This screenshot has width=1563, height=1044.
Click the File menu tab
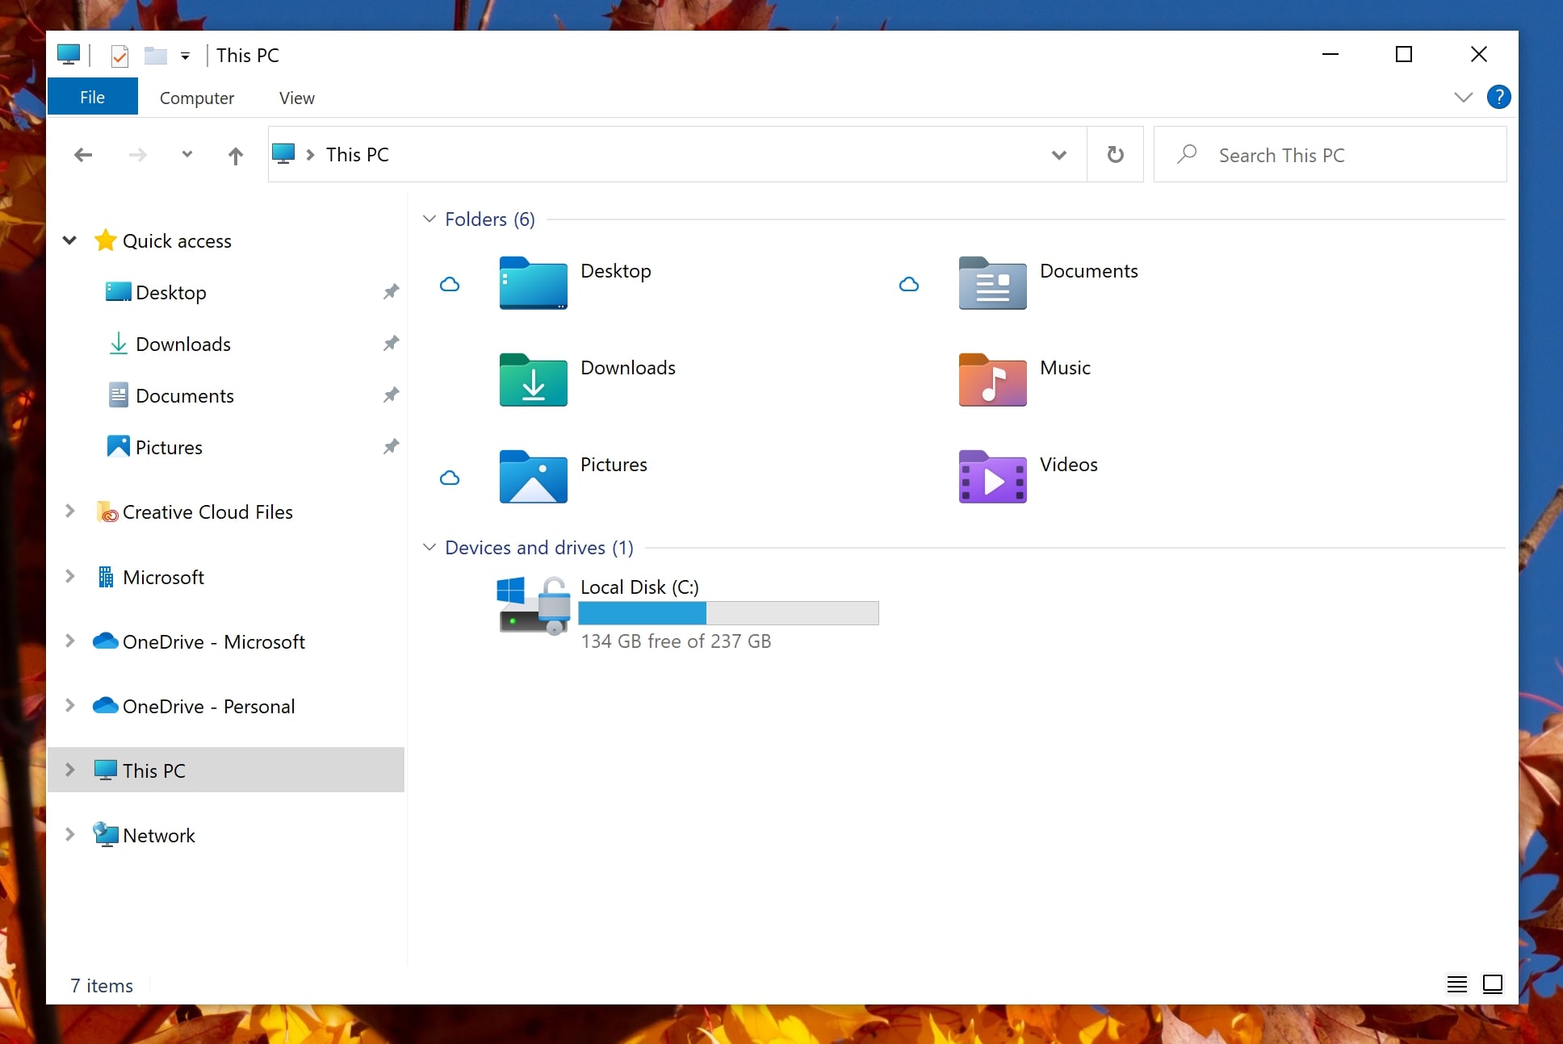click(91, 97)
